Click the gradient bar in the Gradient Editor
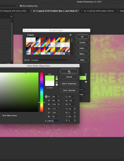The image size is (124, 161). click(83, 78)
